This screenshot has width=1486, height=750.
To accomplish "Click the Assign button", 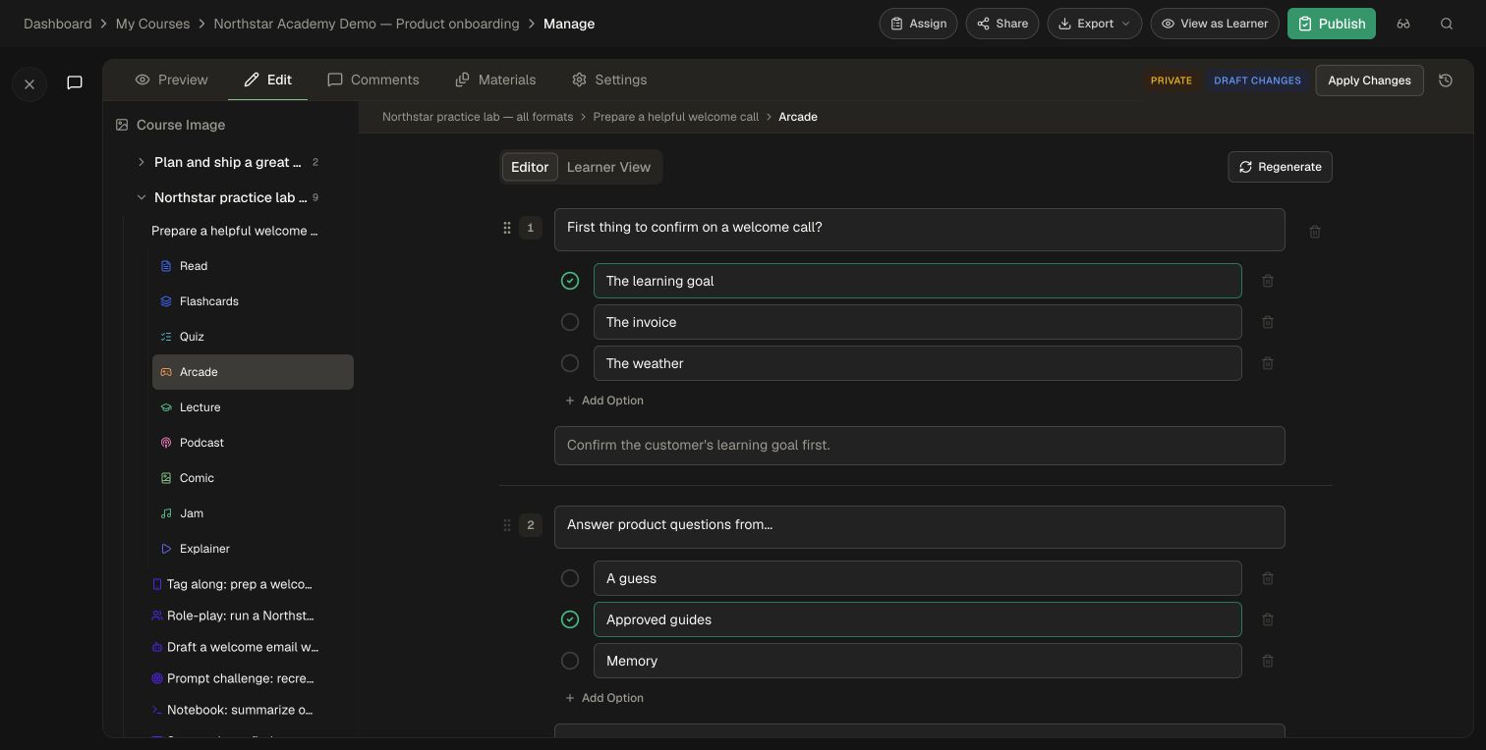I will click(x=918, y=24).
